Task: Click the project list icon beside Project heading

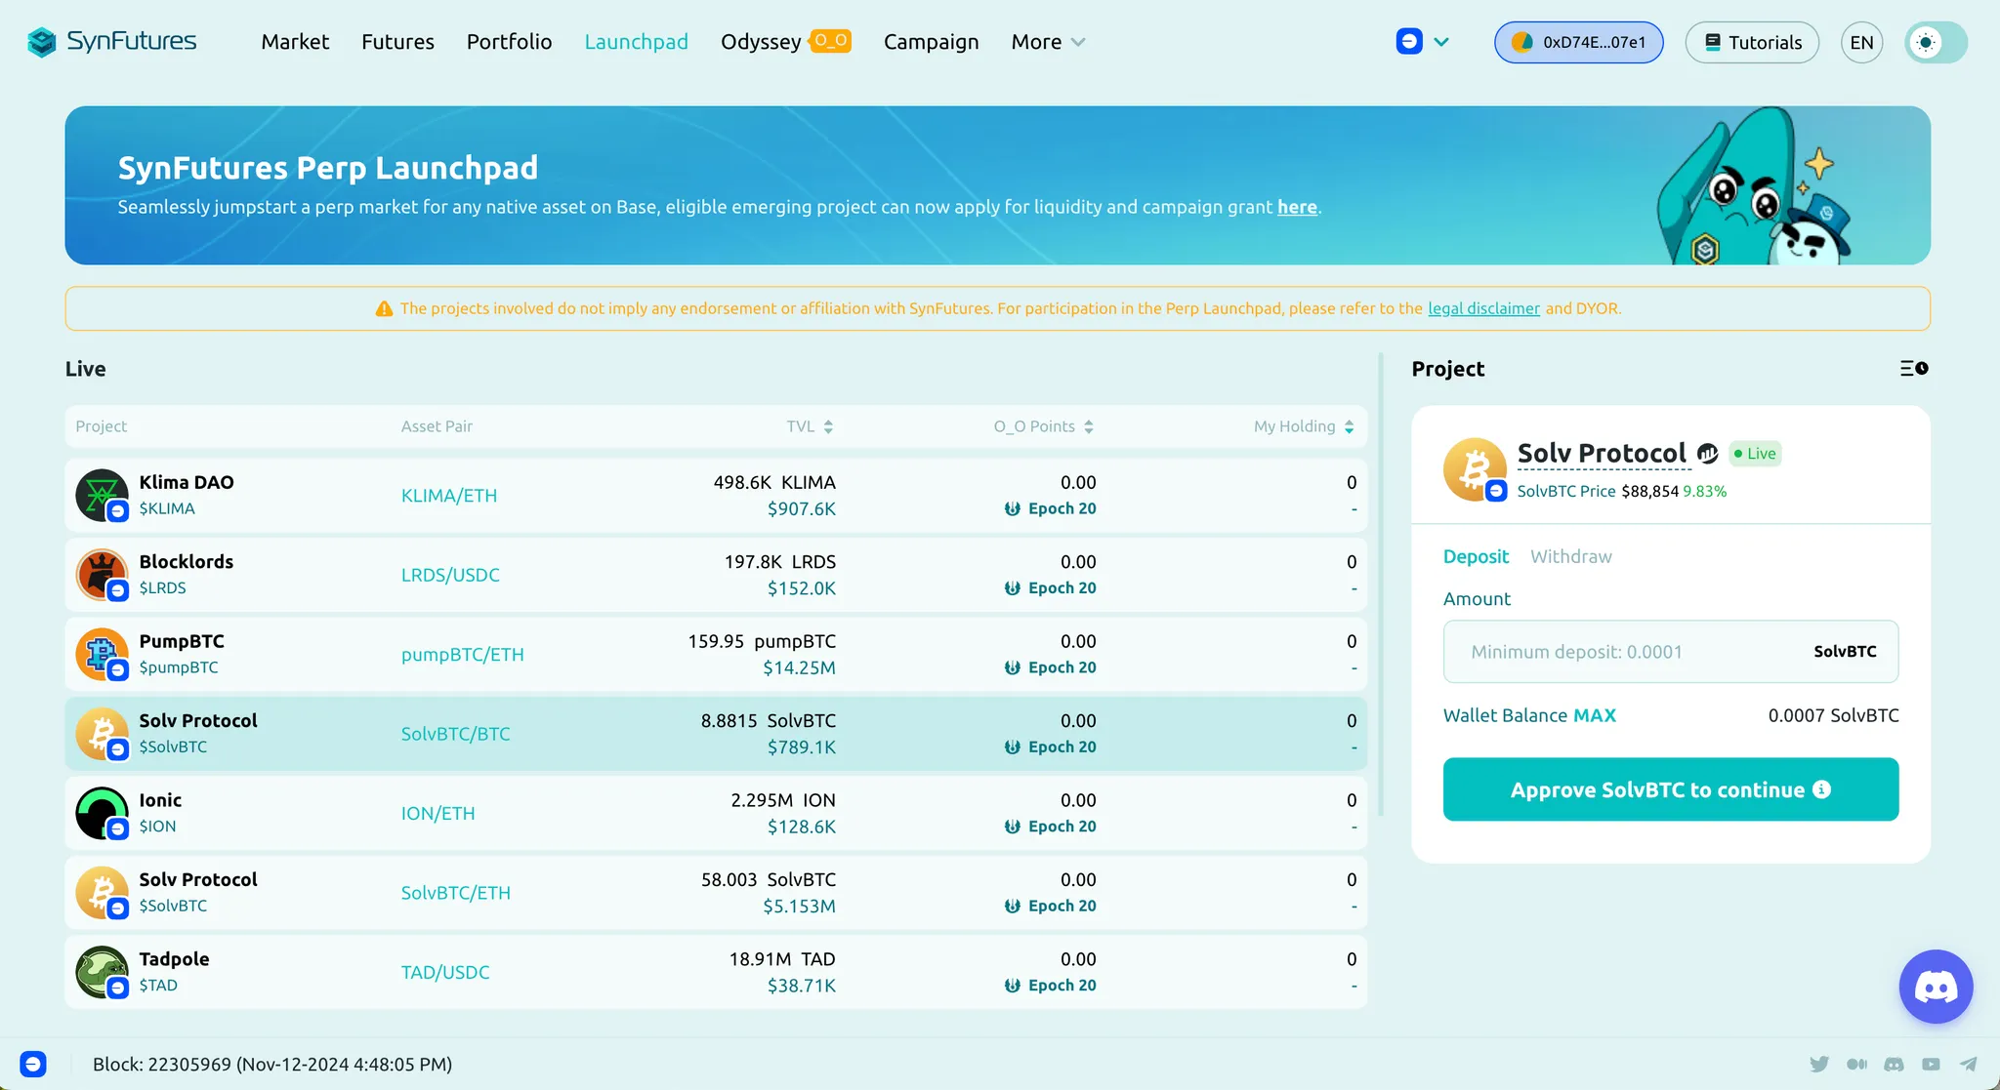Action: pos(1913,369)
